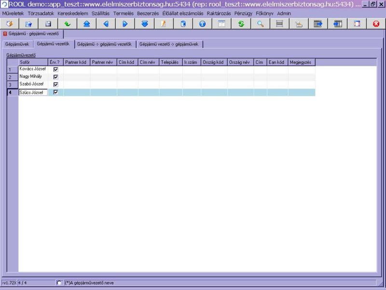Click the red X close icon in toolbar

click(x=376, y=24)
